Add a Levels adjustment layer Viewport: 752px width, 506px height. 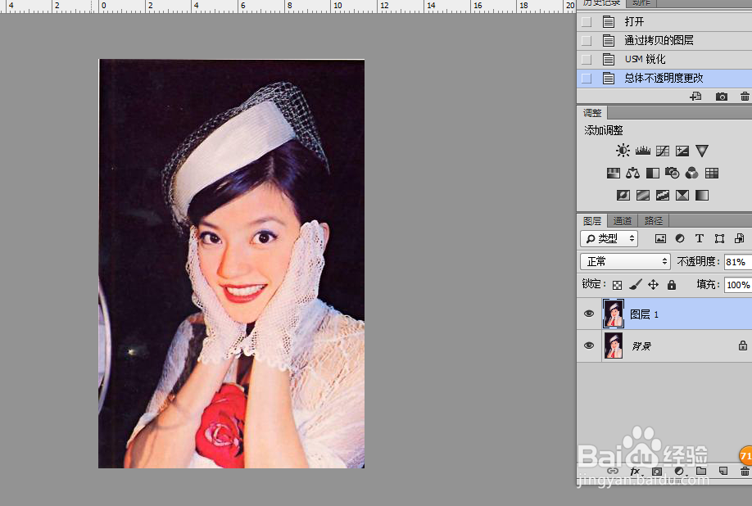point(643,151)
